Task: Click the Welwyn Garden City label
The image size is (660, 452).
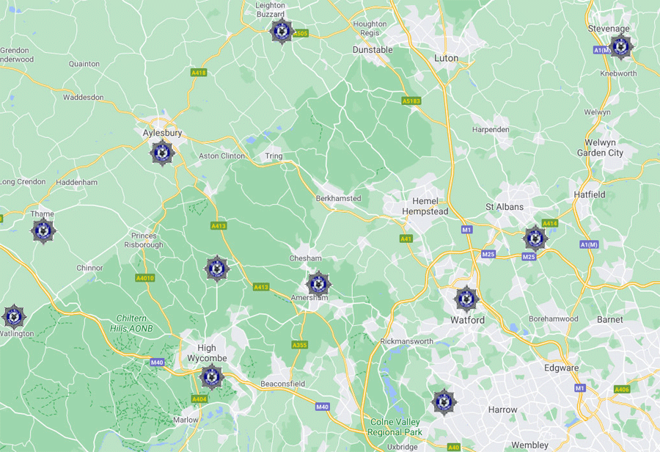Action: (600, 147)
